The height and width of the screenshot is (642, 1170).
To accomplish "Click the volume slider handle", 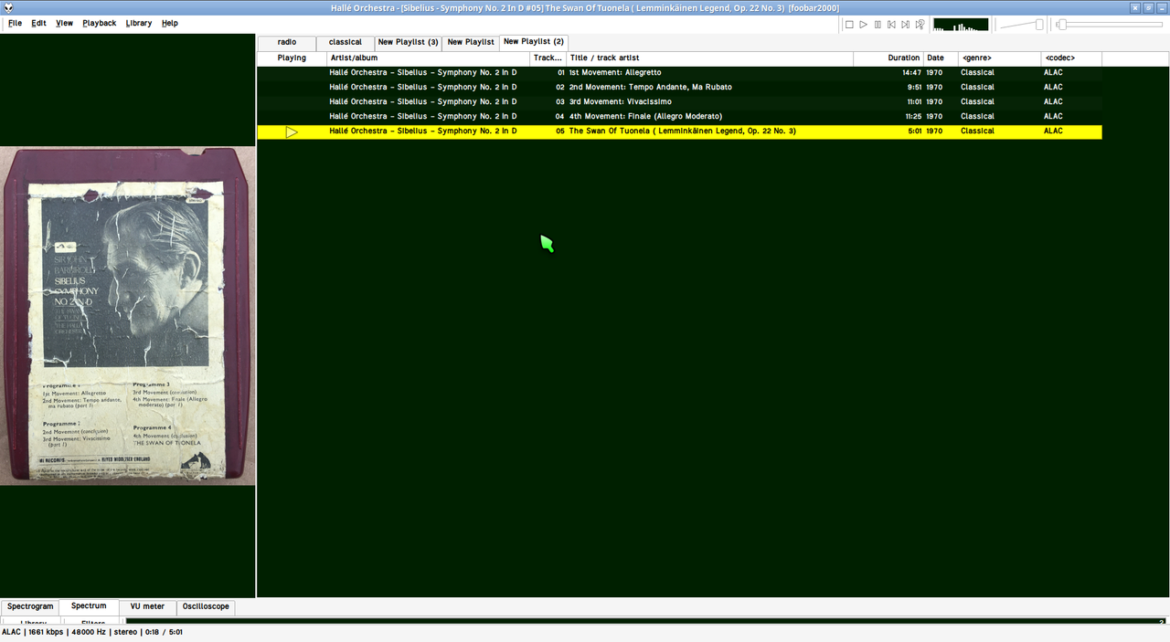I will click(x=1039, y=25).
